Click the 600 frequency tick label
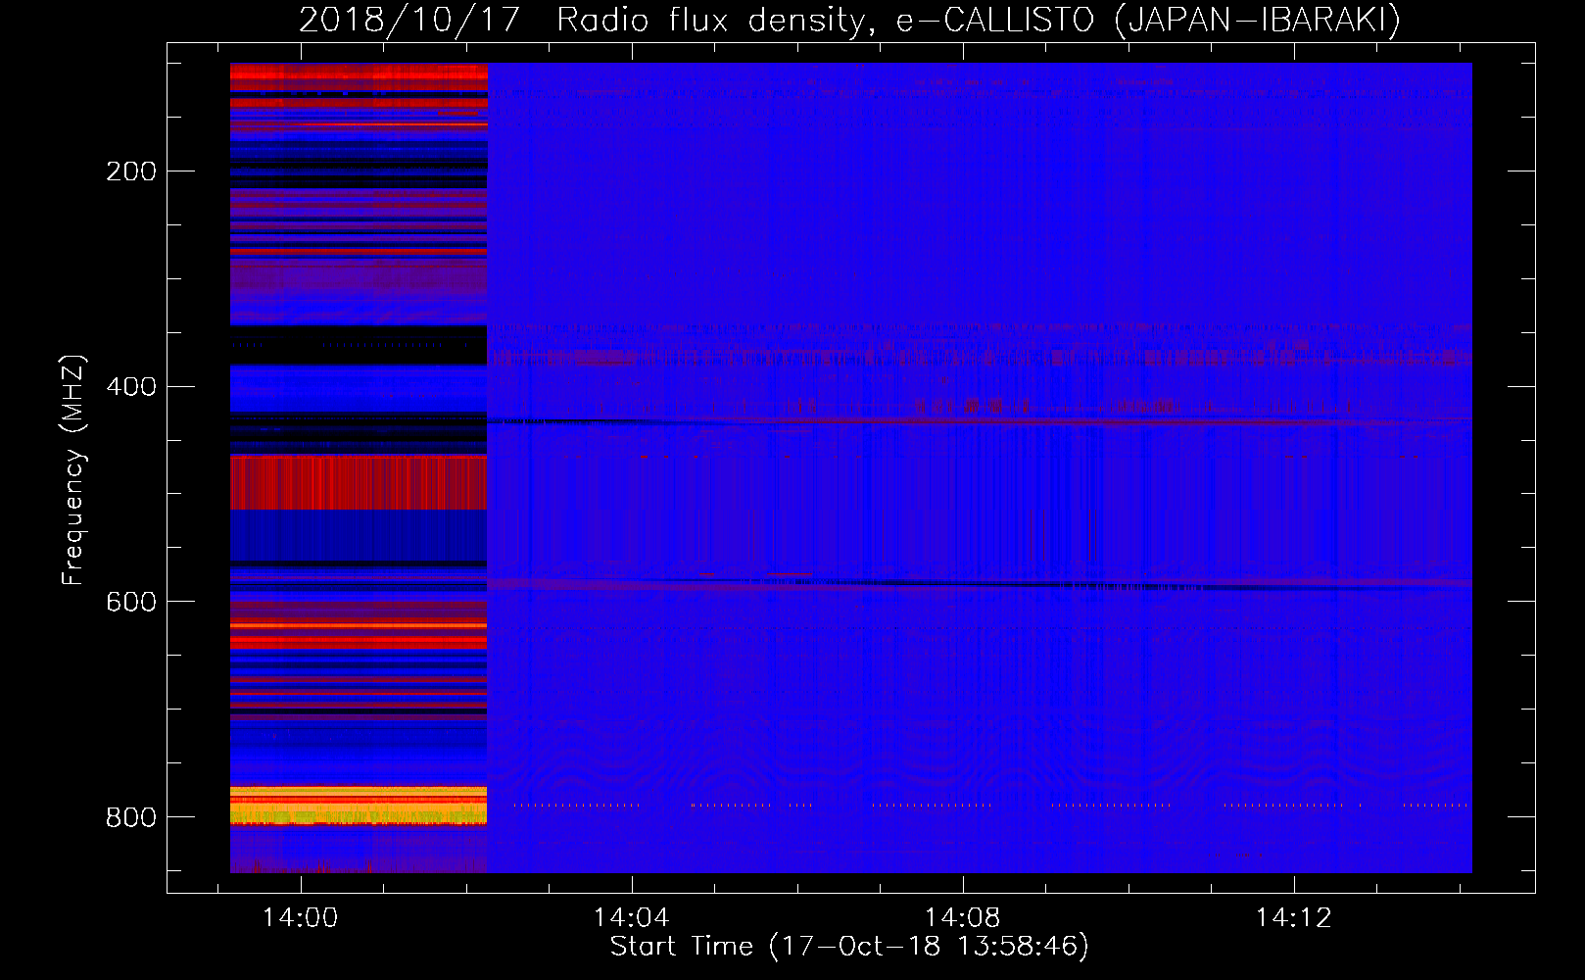Image resolution: width=1585 pixels, height=980 pixels. [x=131, y=602]
